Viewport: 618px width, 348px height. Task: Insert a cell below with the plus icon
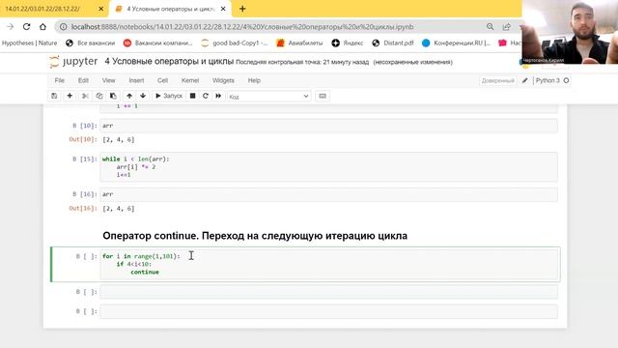70,96
